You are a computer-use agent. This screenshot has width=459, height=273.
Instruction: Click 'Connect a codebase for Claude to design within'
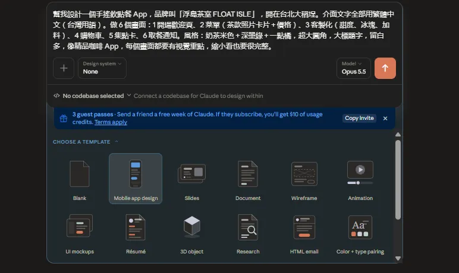199,96
